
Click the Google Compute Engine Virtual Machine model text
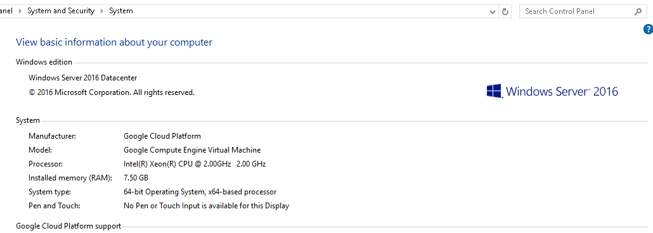(192, 150)
